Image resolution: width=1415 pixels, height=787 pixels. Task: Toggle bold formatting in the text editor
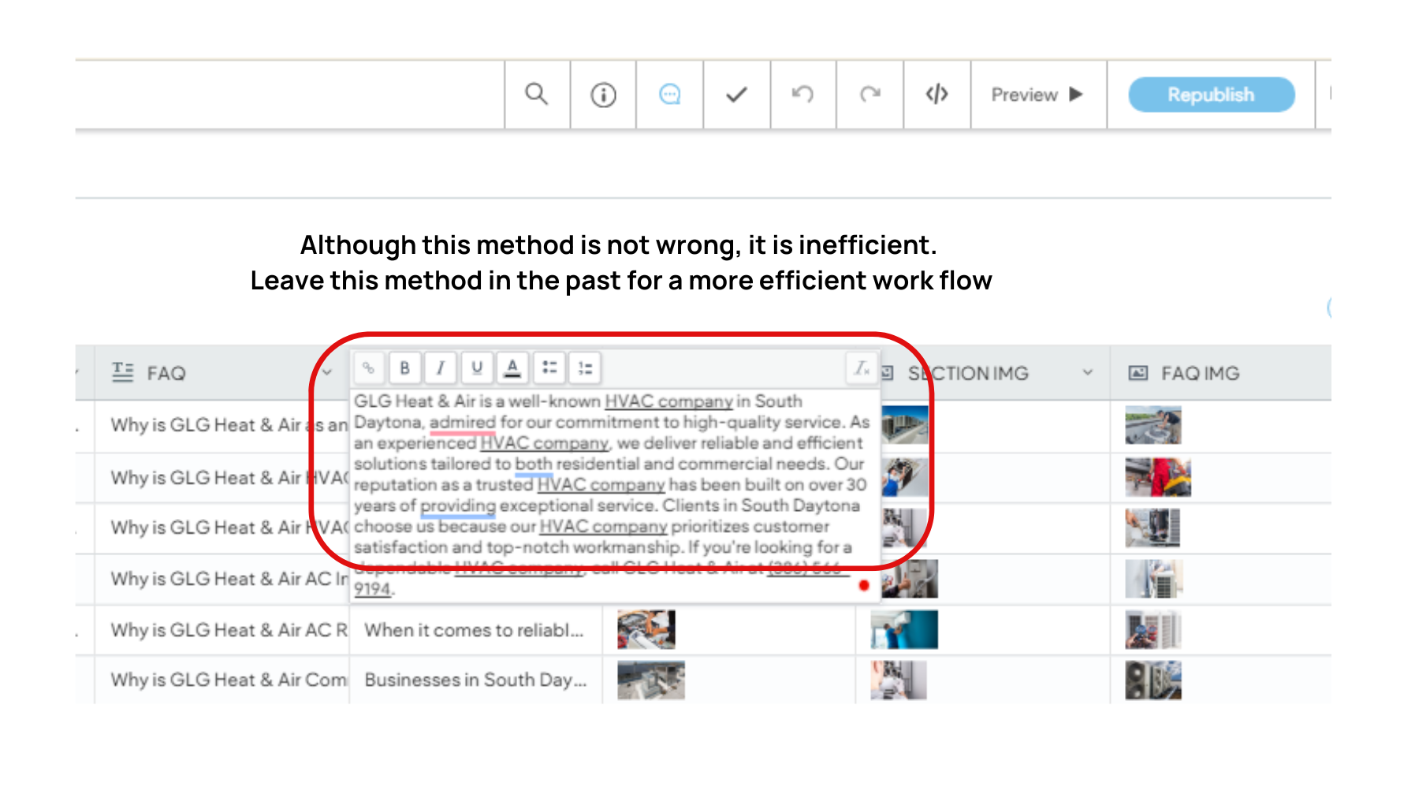coord(404,367)
